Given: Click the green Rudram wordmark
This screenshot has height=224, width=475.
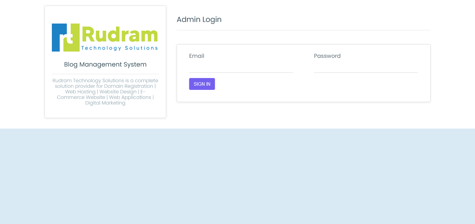Looking at the screenshot, I should pyautogui.click(x=120, y=34).
